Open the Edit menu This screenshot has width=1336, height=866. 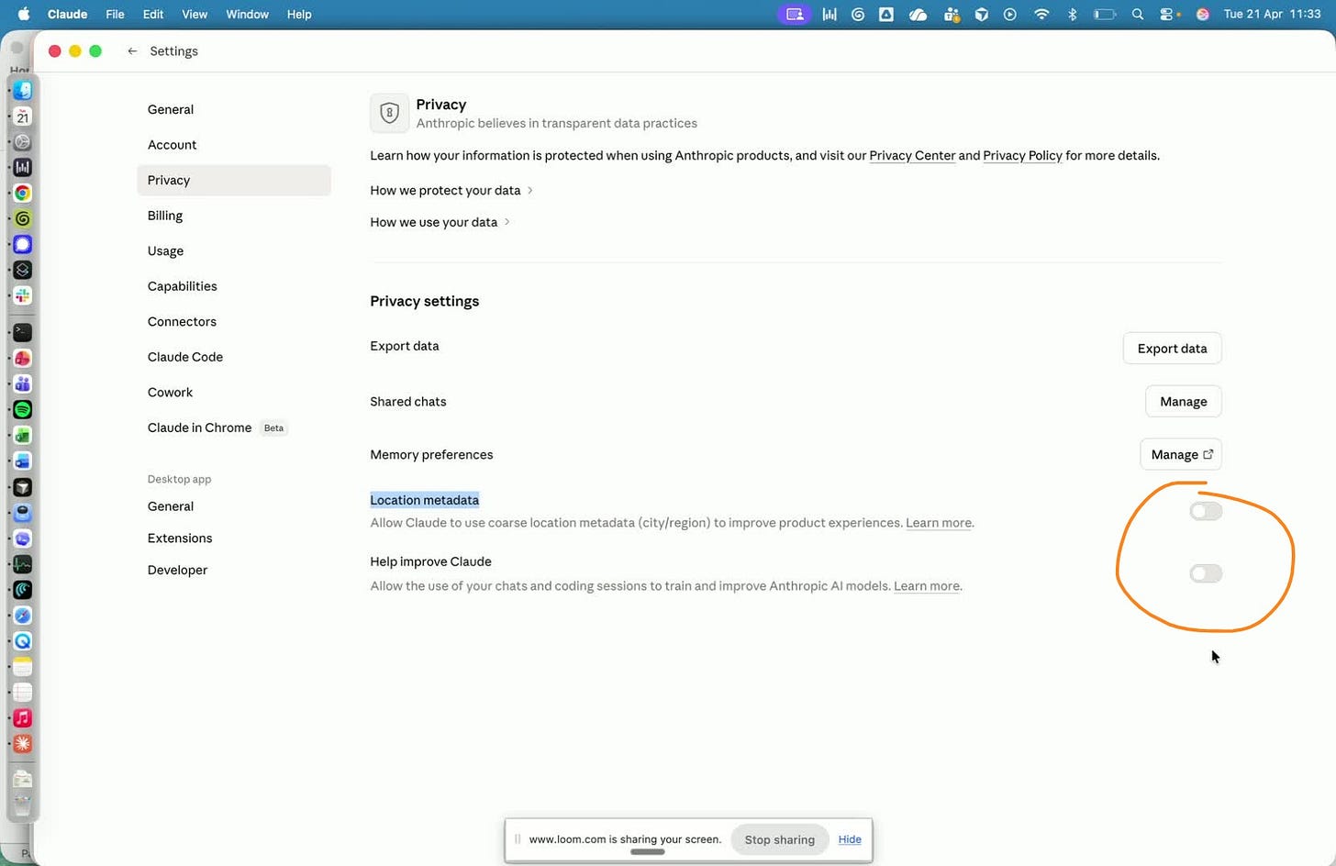coord(153,14)
